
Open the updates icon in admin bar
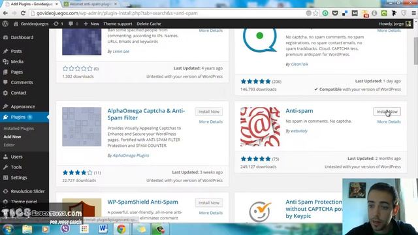tap(56, 23)
